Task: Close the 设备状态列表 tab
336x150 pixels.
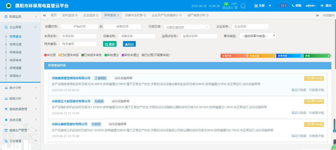Action: click(145, 15)
